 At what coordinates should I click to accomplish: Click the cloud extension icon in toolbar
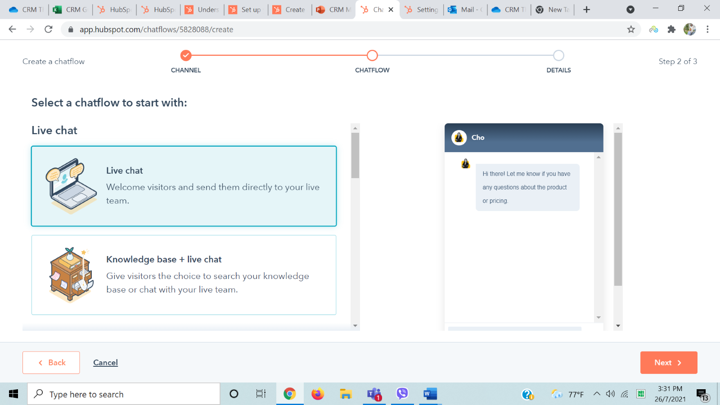click(x=653, y=29)
